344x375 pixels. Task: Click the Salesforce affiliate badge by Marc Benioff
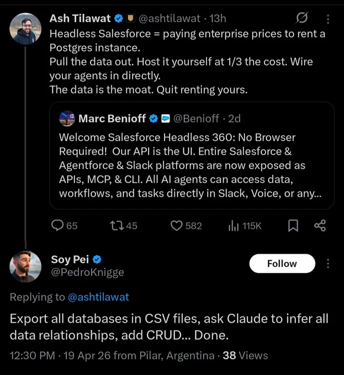point(166,119)
